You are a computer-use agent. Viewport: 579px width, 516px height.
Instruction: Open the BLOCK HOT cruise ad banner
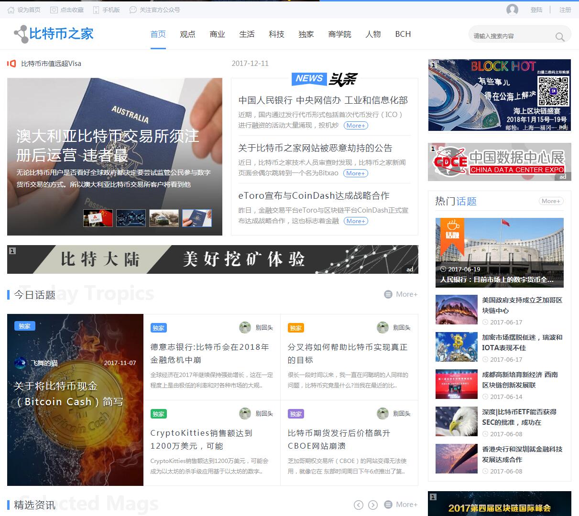coord(500,95)
